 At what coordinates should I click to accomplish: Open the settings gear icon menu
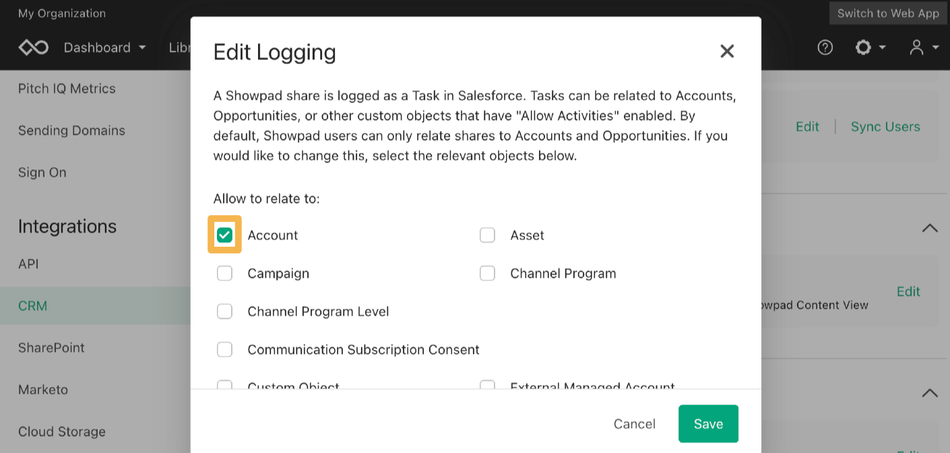[870, 47]
